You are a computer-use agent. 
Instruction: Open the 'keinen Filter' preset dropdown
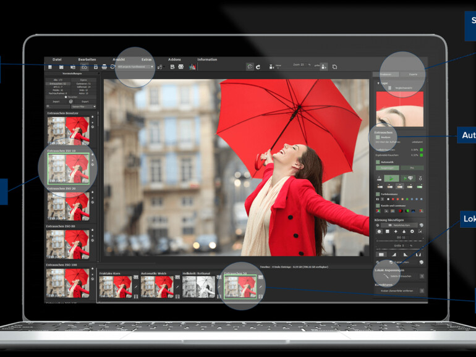pyautogui.click(x=84, y=107)
